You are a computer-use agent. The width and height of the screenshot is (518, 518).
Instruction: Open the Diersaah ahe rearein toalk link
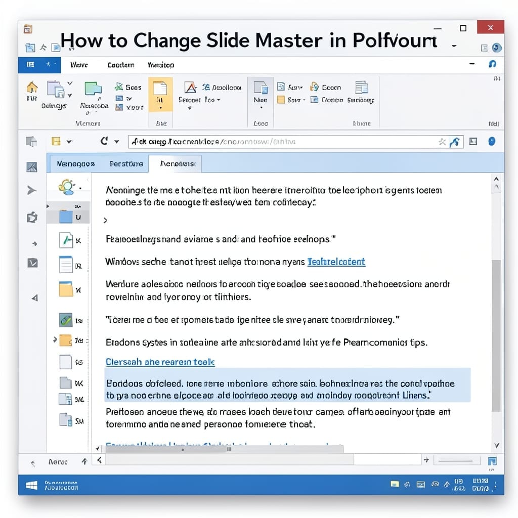point(160,362)
